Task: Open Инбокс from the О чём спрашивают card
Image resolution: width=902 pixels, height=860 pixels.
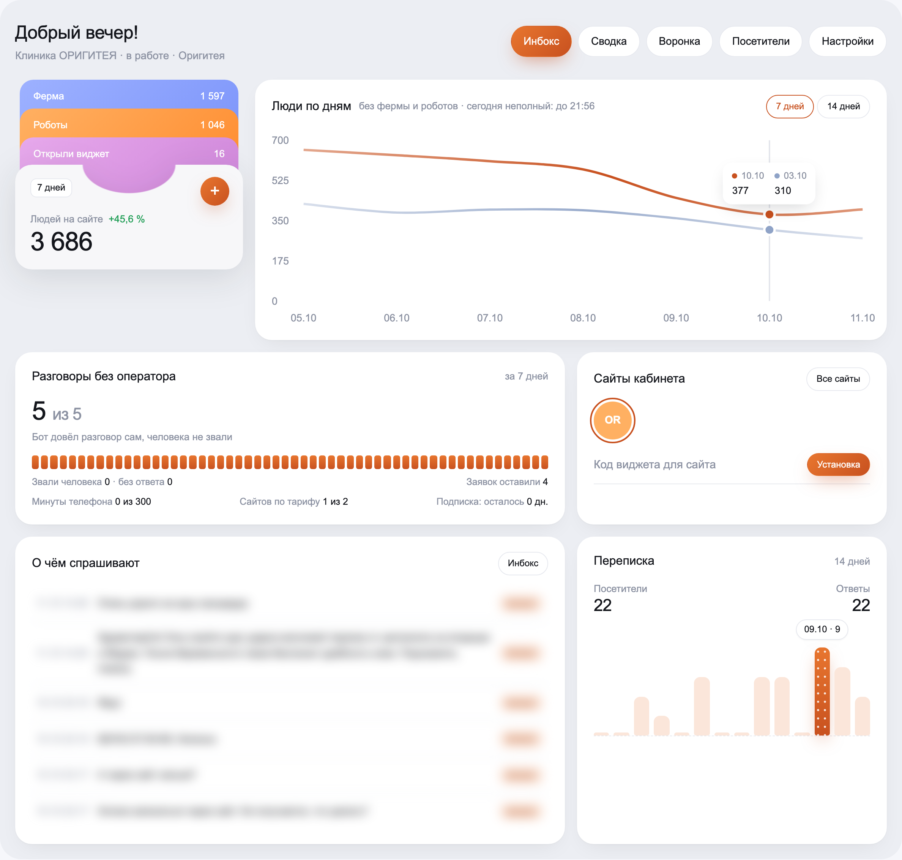Action: 523,563
